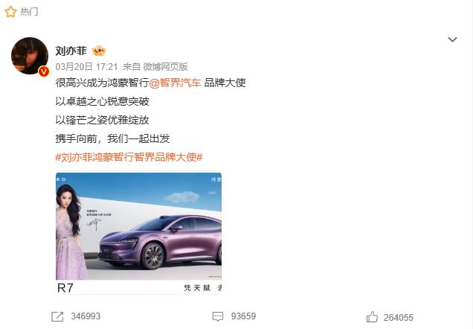This screenshot has height=329, width=473.
Task: Open 刘亦菲 profile avatar
Action: (x=30, y=56)
